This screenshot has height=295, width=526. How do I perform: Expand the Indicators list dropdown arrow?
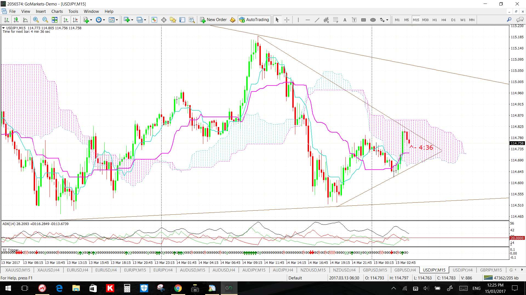pos(91,20)
